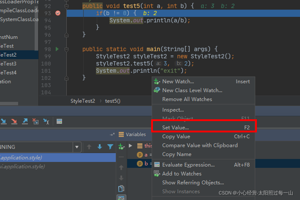The width and height of the screenshot is (300, 200).
Task: Choose Inspect... in the context menu
Action: (203, 110)
